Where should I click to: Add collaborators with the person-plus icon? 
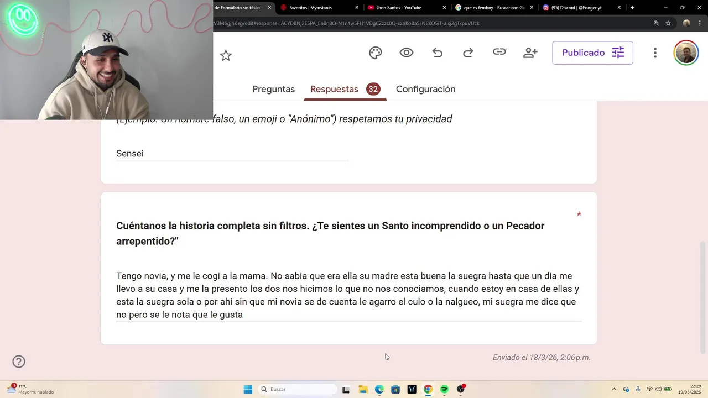point(530,53)
